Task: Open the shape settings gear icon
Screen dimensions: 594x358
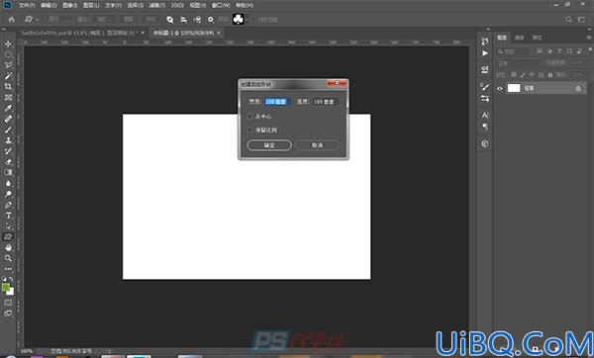Action: (211, 20)
